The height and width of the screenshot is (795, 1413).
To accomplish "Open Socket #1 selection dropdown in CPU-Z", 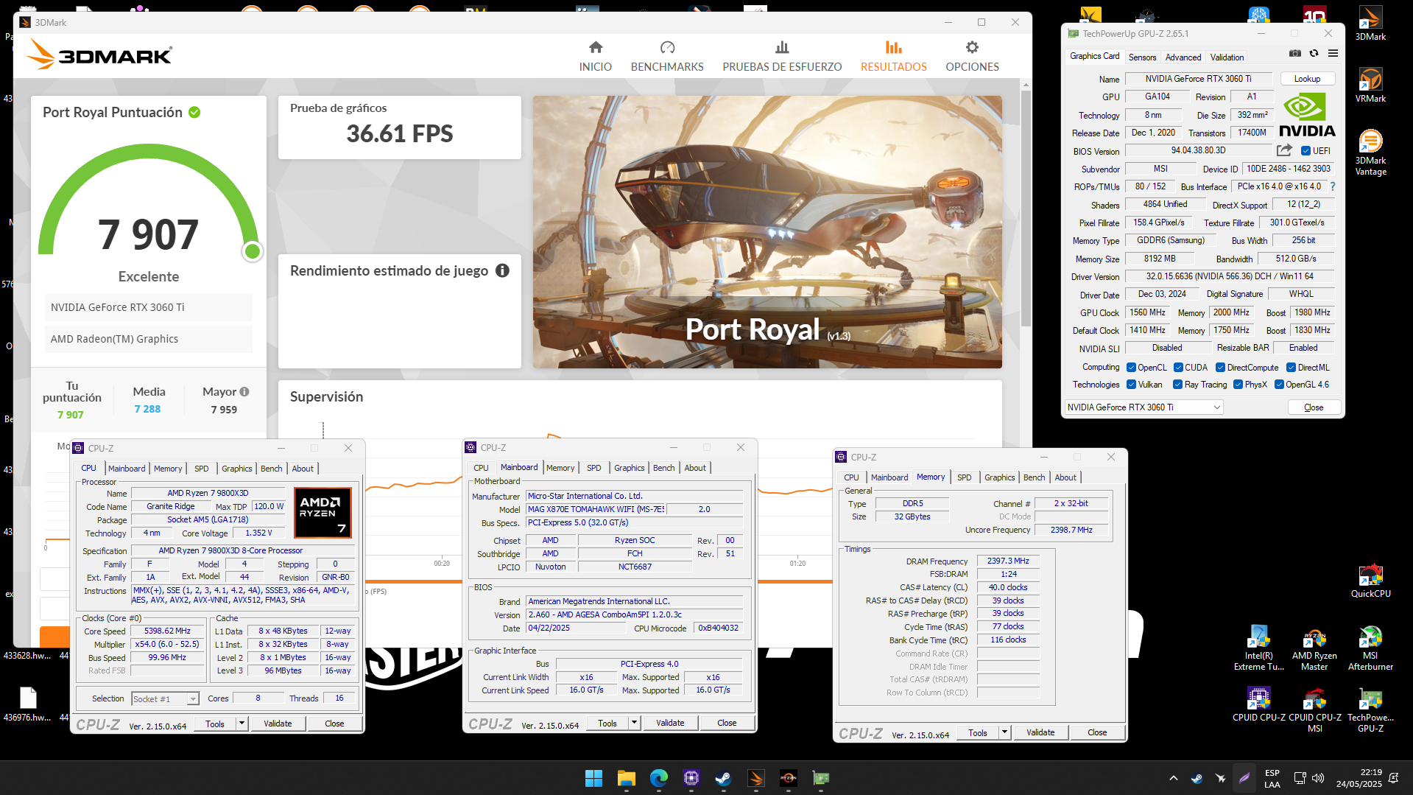I will pos(165,698).
